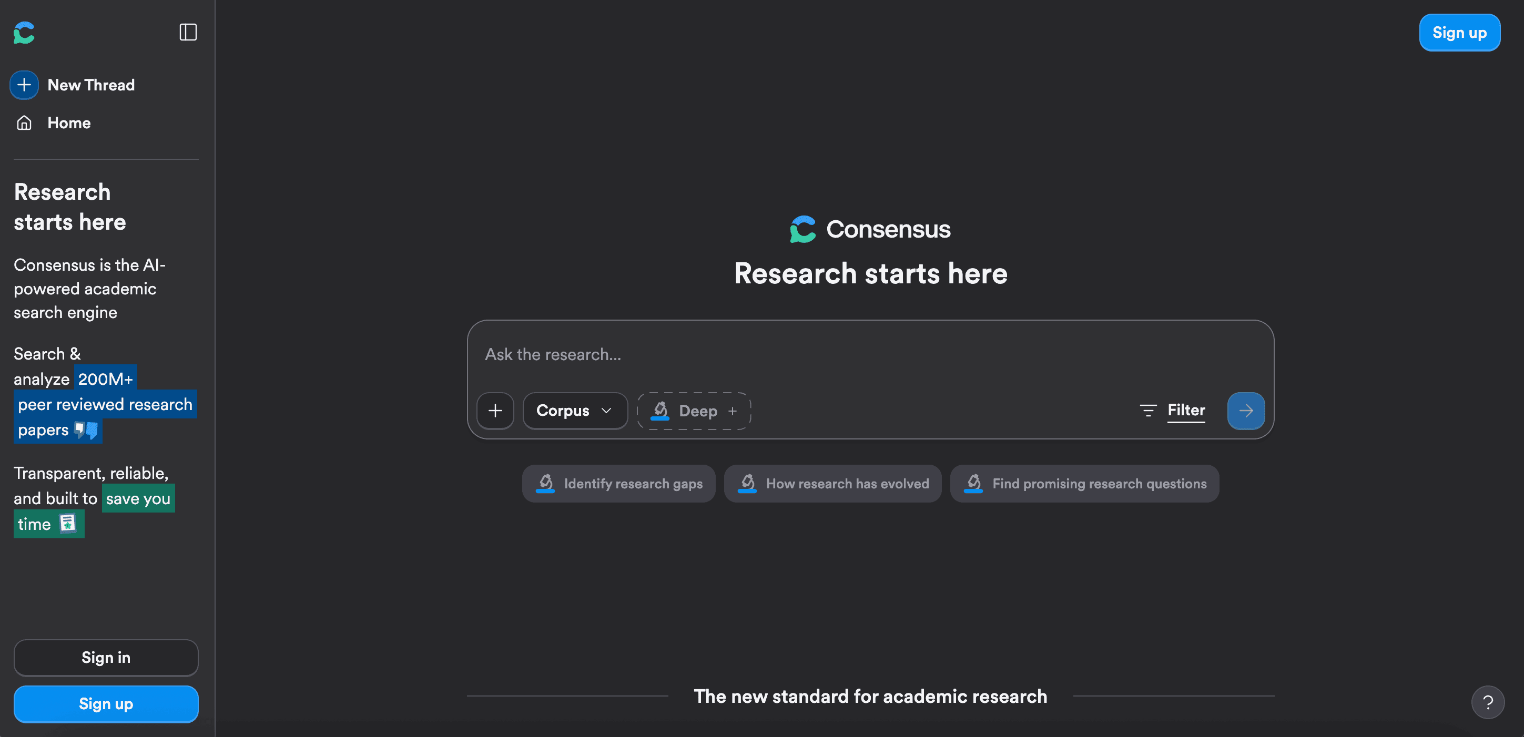1524x737 pixels.
Task: Collapse the sidebar using the panel icon
Action: pos(188,32)
